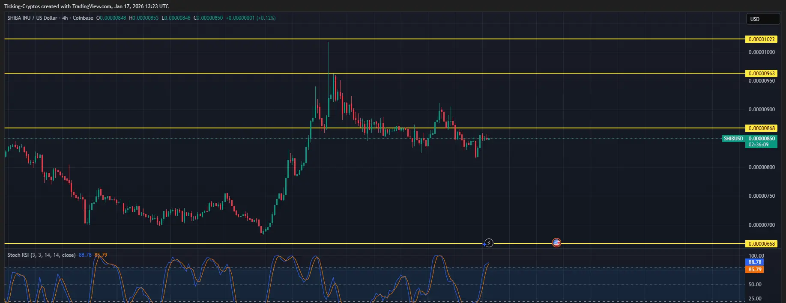Click the orange Stoch RSI value 85.79
The height and width of the screenshot is (303, 786).
[101, 255]
